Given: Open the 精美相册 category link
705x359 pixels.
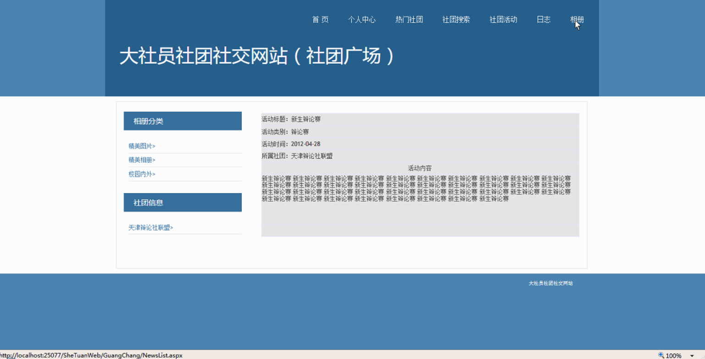Looking at the screenshot, I should click(142, 160).
